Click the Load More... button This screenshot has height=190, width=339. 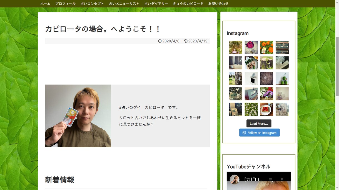[x=259, y=124]
